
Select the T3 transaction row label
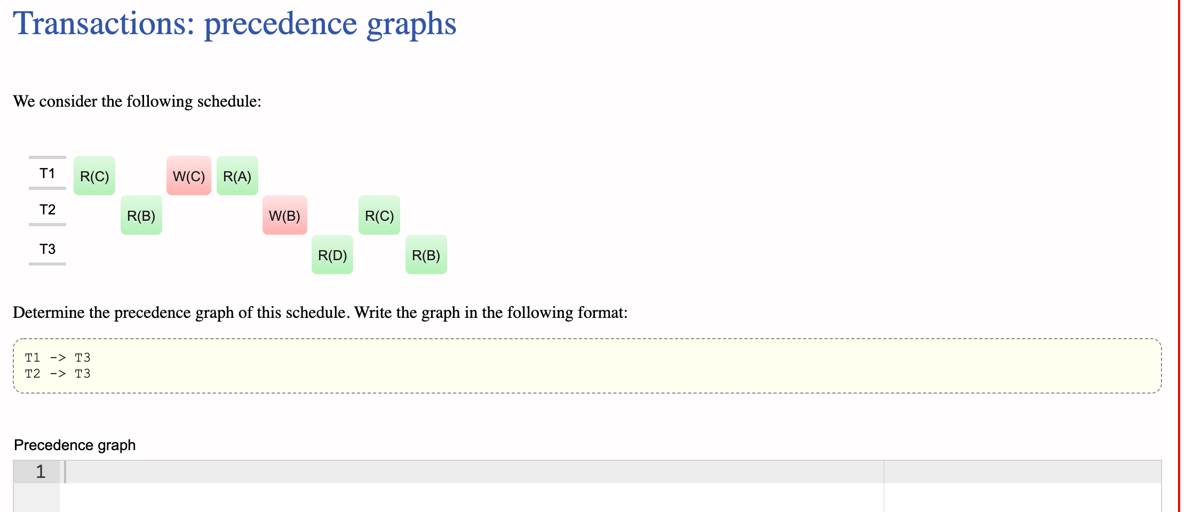[x=47, y=247]
